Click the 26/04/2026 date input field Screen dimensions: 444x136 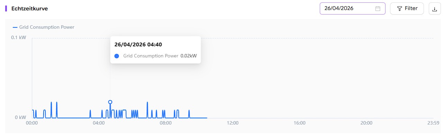coord(353,9)
